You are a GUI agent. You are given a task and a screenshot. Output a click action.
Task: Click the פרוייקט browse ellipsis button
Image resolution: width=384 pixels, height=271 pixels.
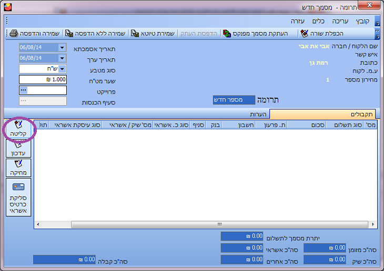click(24, 90)
